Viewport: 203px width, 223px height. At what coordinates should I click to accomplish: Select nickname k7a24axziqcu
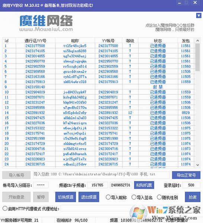[x=75, y=123]
